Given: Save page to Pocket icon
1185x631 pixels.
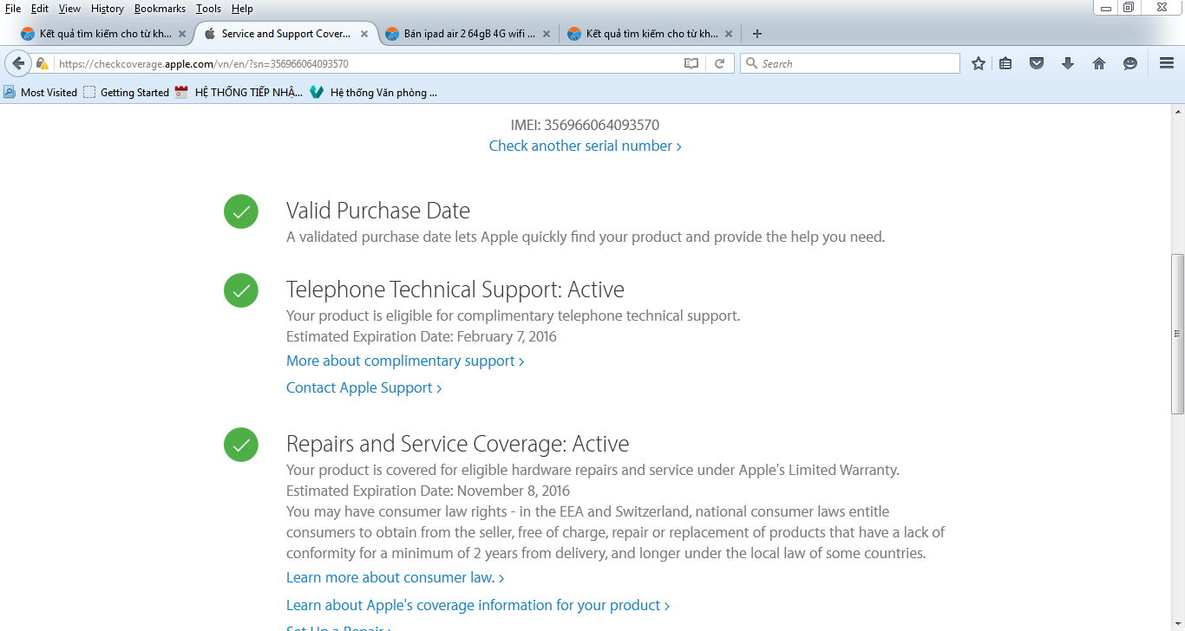Looking at the screenshot, I should pyautogui.click(x=1037, y=63).
